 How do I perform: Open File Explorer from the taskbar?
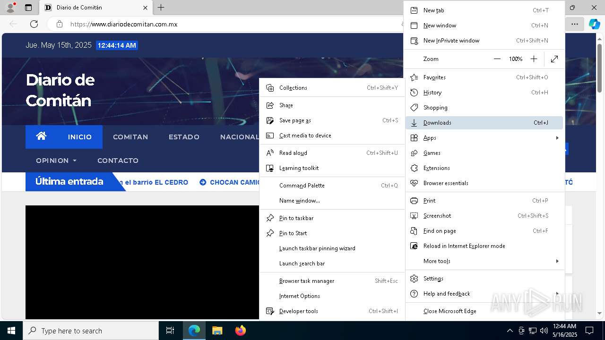click(217, 331)
